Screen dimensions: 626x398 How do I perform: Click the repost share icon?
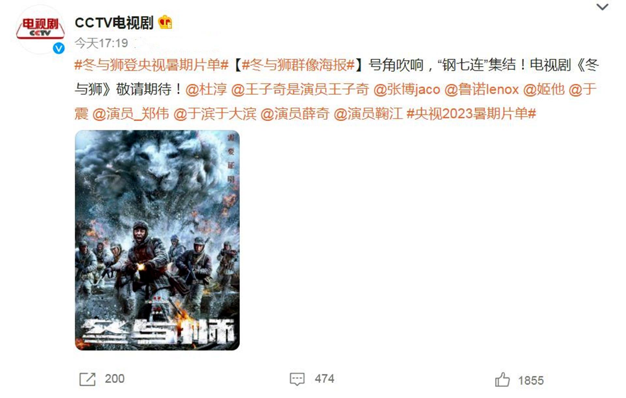click(x=87, y=379)
